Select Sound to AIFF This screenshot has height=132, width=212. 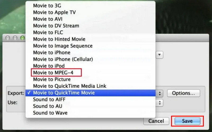click(90, 99)
